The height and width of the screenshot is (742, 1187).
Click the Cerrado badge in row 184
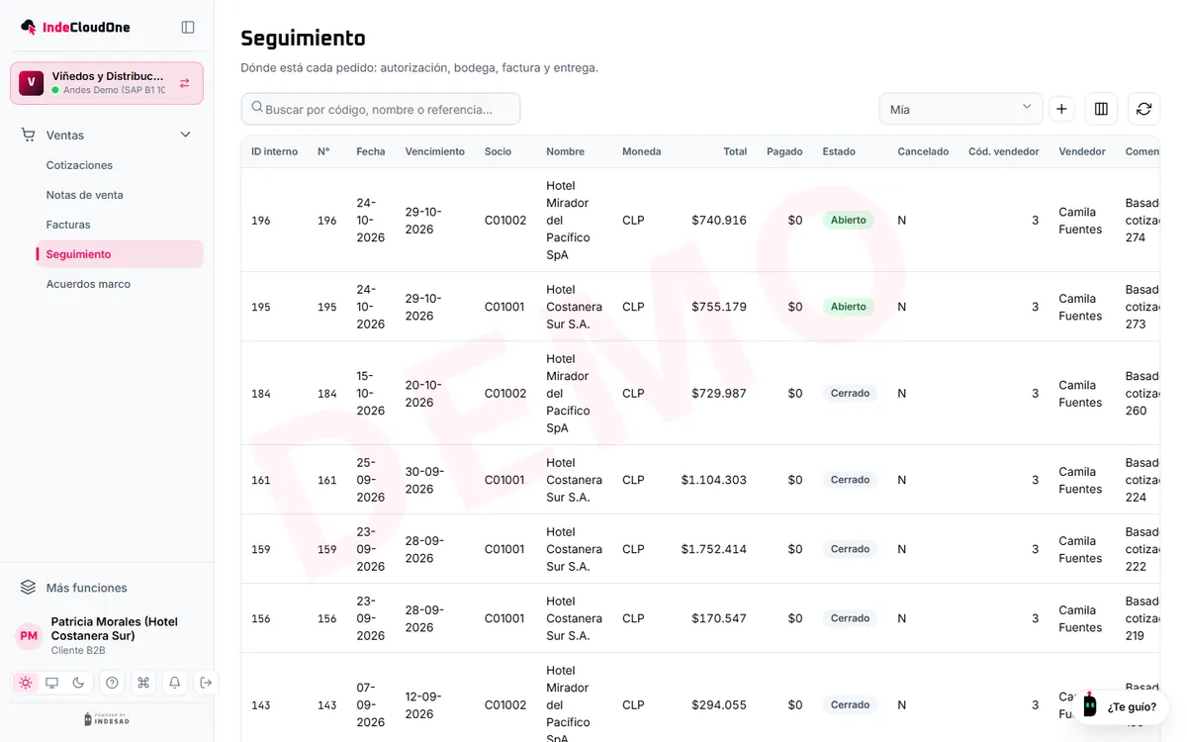[x=850, y=394]
